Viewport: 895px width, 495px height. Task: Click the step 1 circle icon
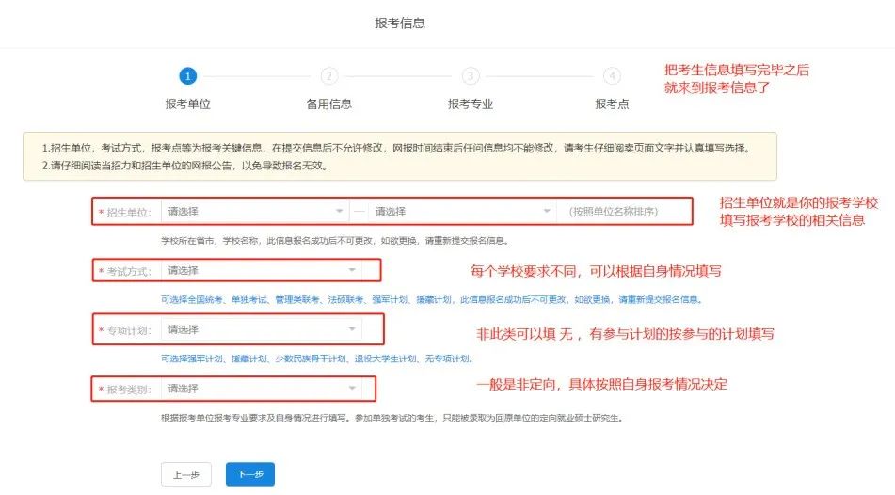(x=188, y=76)
